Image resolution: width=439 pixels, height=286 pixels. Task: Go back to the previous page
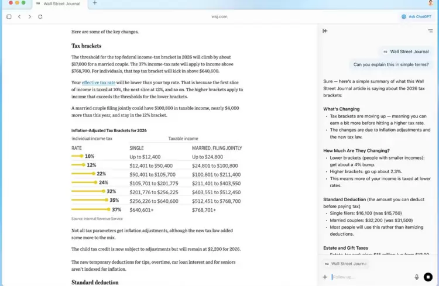tap(19, 16)
